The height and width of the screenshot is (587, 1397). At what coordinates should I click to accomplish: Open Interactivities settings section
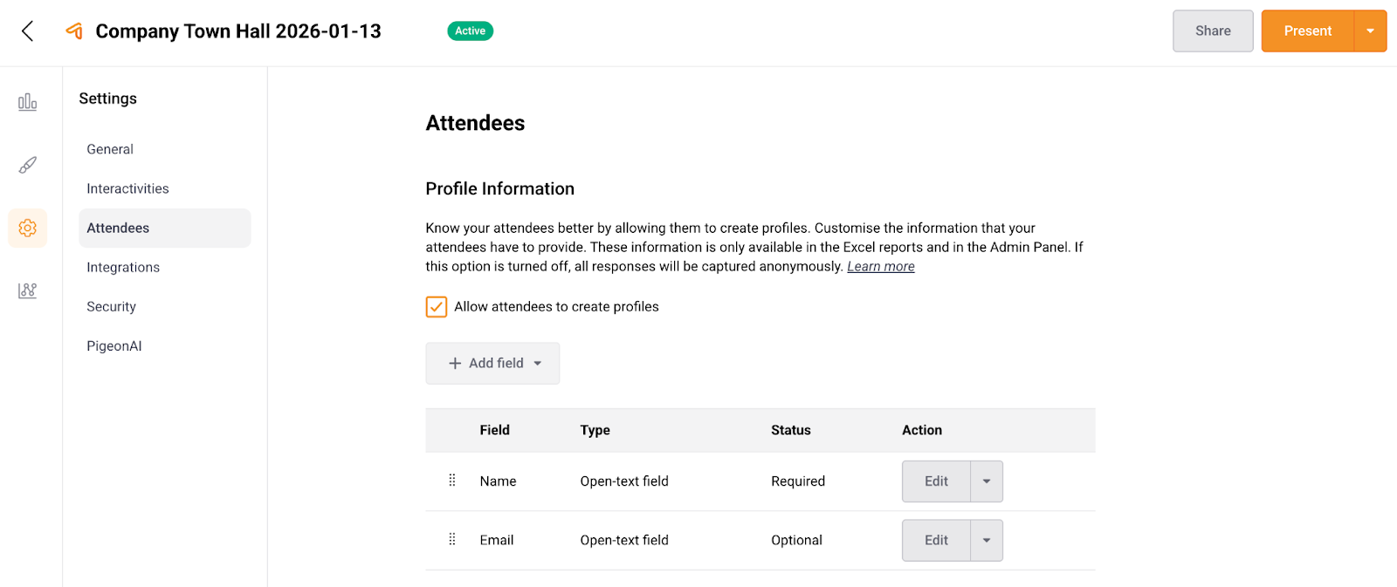click(x=127, y=188)
